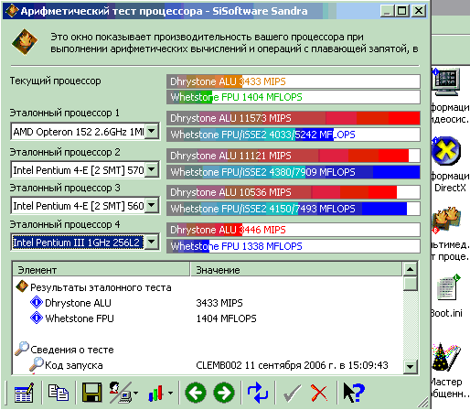Save results using the floppy disk icon
The height and width of the screenshot is (410, 470).
[x=91, y=393]
